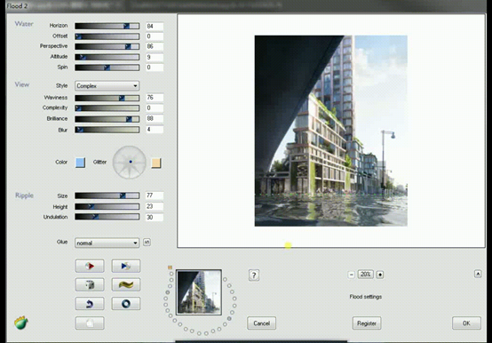Click the Horizon slider track

pos(107,26)
